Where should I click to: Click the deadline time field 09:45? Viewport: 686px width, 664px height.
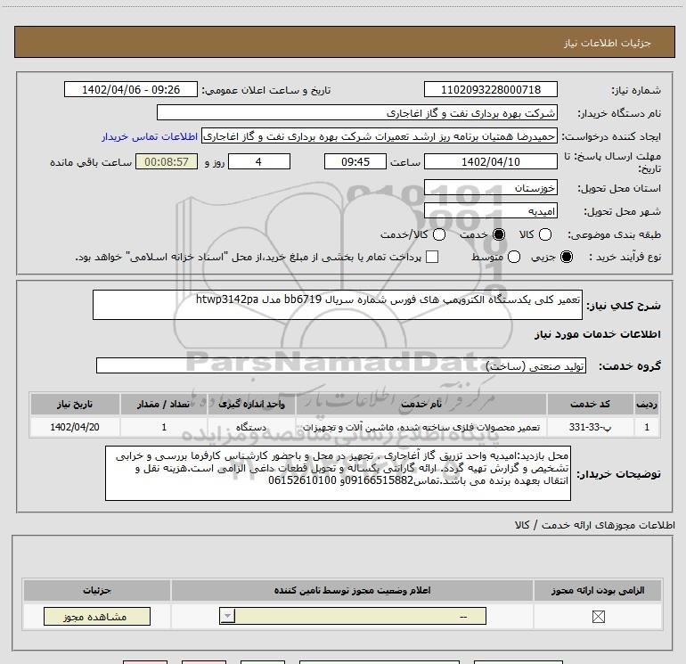click(x=355, y=162)
